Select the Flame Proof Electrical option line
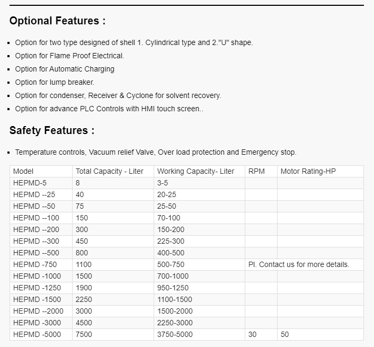The image size is (374, 347). click(69, 56)
